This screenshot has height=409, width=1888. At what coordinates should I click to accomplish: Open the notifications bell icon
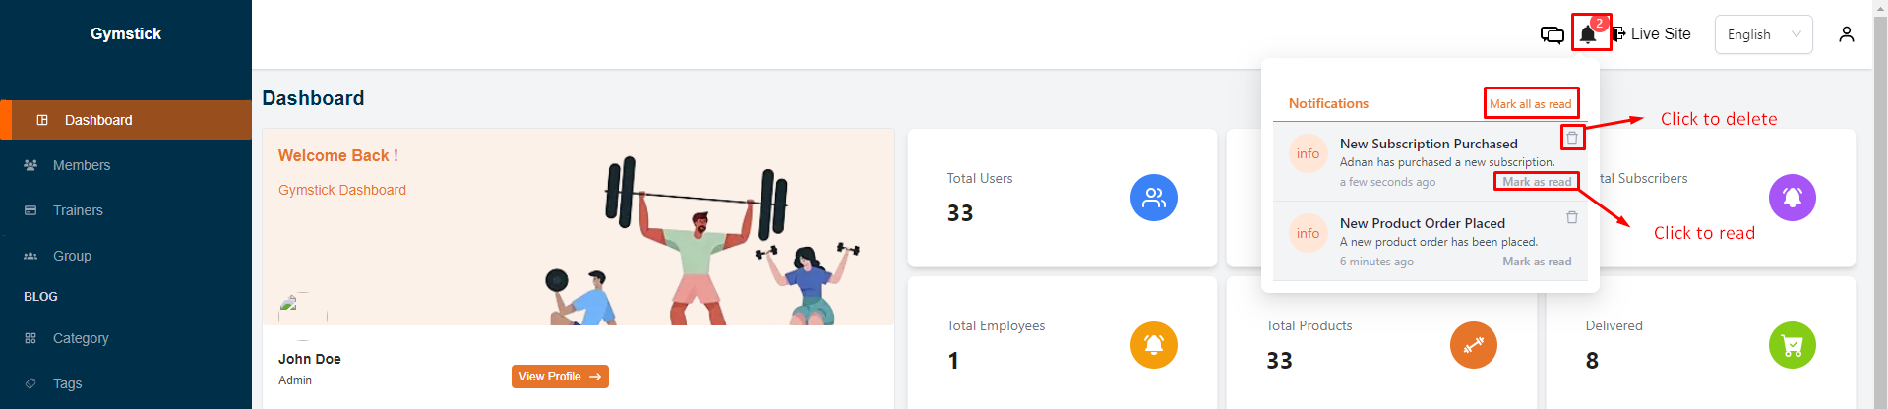[1588, 34]
